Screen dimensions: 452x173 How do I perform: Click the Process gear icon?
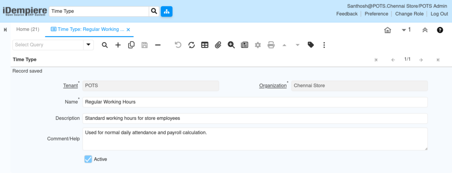coord(258,45)
